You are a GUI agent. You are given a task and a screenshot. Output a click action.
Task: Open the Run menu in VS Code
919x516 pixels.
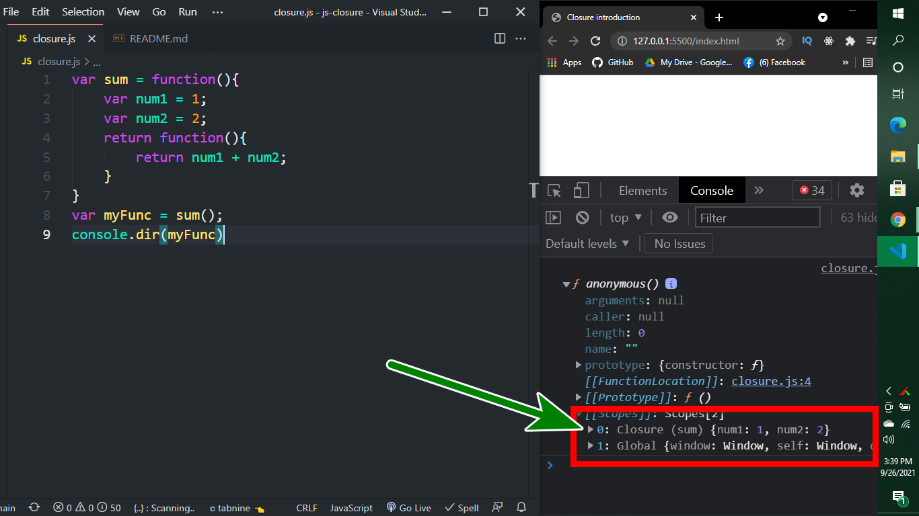pos(188,12)
